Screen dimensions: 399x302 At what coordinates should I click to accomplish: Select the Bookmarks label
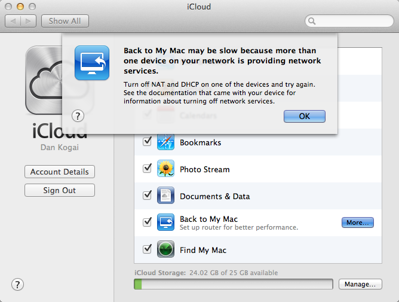(200, 142)
